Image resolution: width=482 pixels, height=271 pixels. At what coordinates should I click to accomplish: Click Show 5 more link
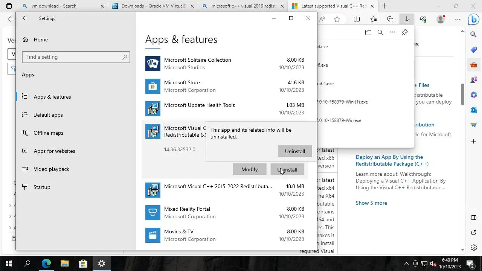pyautogui.click(x=371, y=203)
